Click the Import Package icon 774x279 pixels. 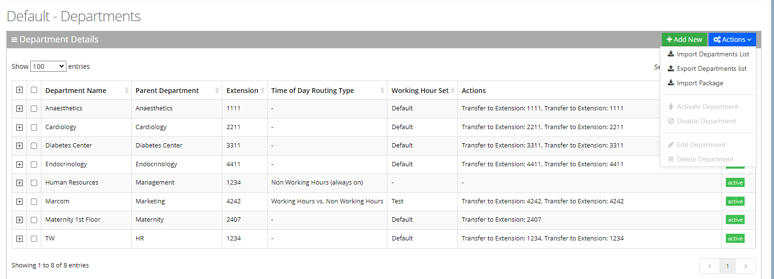[671, 83]
